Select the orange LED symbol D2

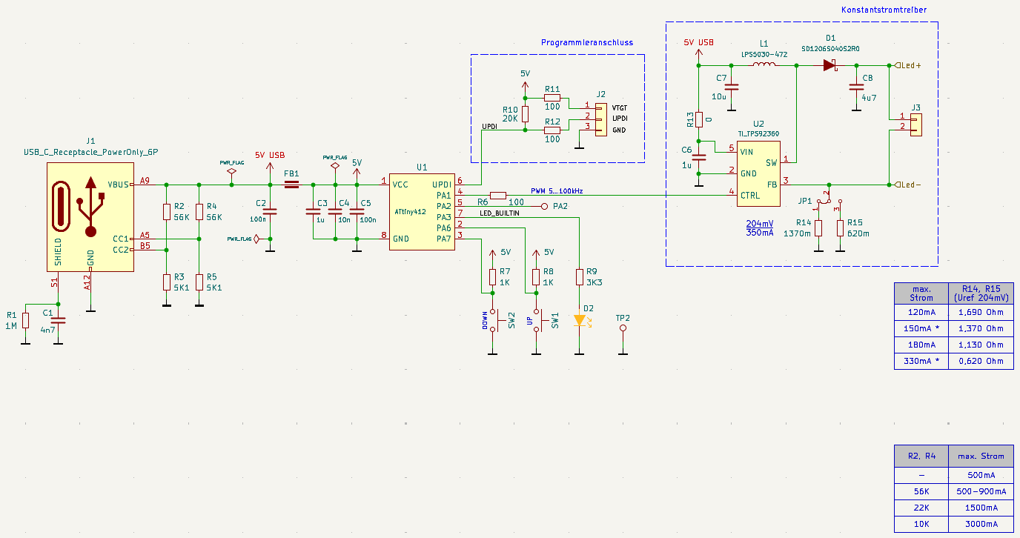tap(580, 320)
